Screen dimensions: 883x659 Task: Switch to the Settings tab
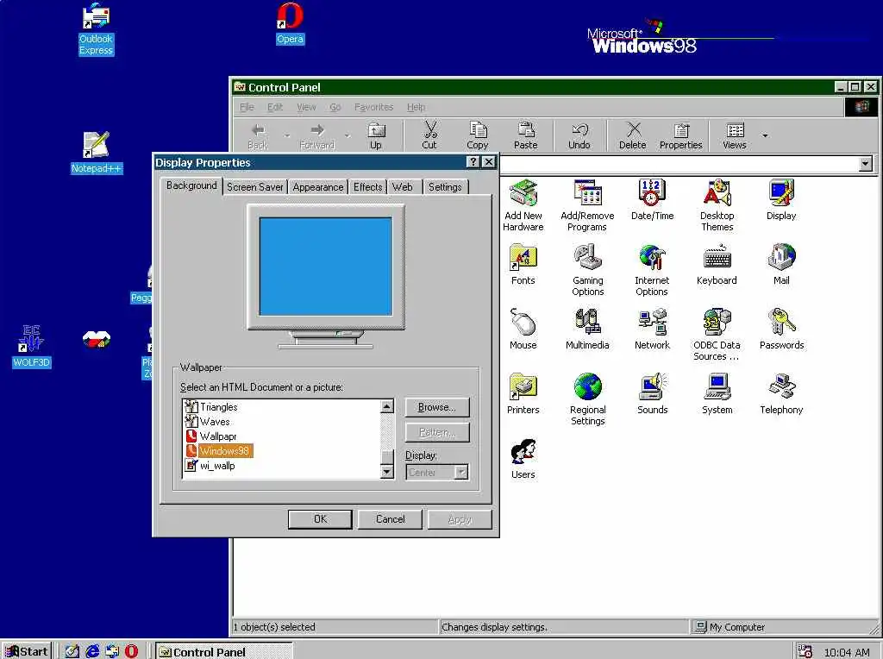pyautogui.click(x=445, y=187)
